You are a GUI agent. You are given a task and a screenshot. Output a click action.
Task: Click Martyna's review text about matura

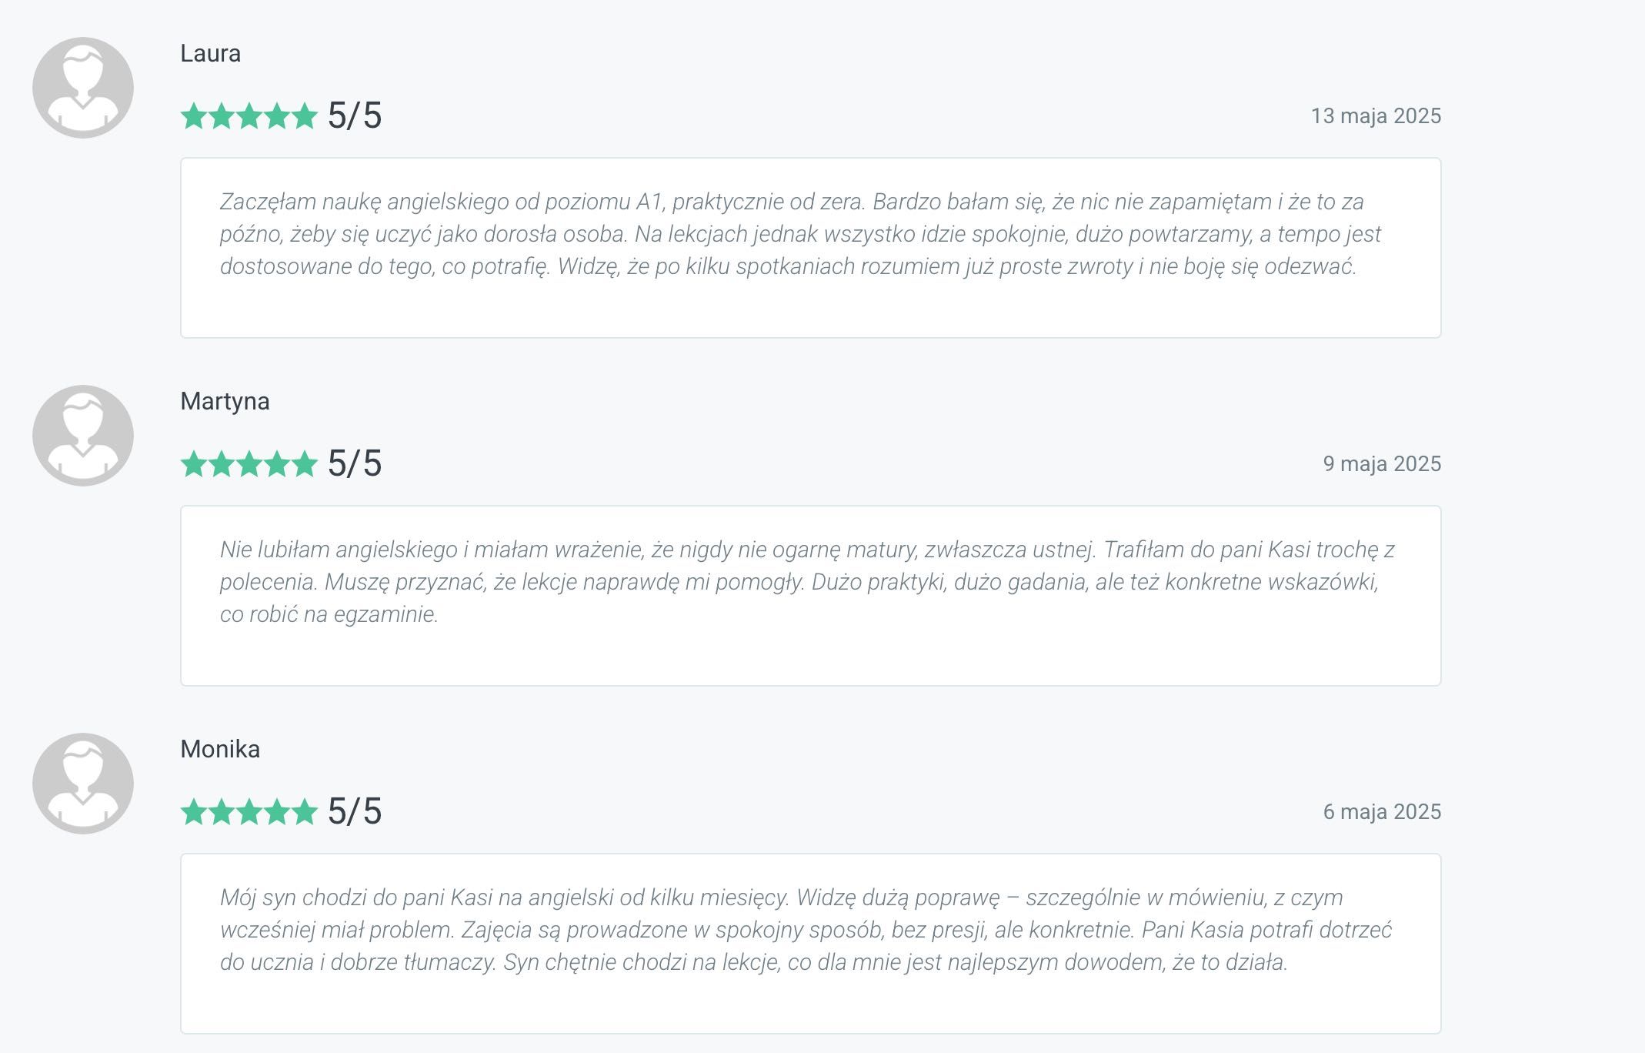coord(807,582)
